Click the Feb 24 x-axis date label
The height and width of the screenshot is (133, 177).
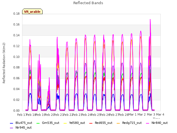86,115
